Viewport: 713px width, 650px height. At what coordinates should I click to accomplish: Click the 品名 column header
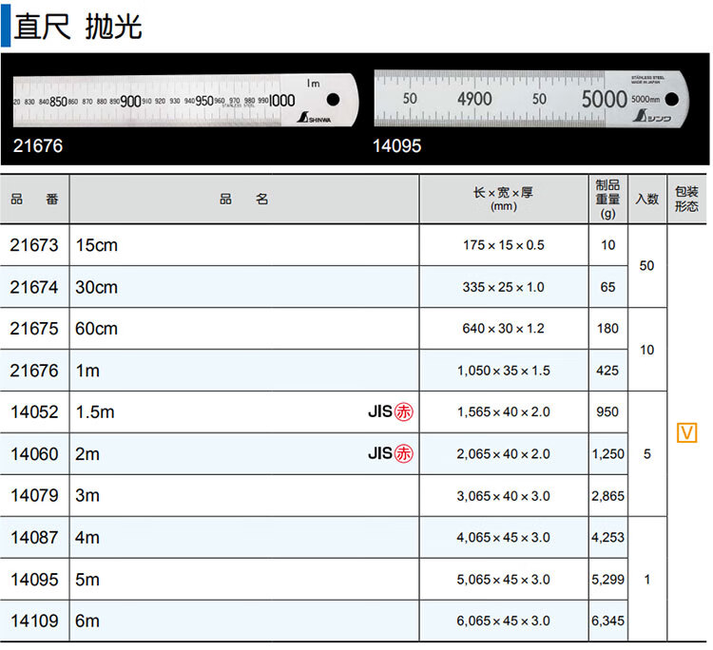pos(244,200)
